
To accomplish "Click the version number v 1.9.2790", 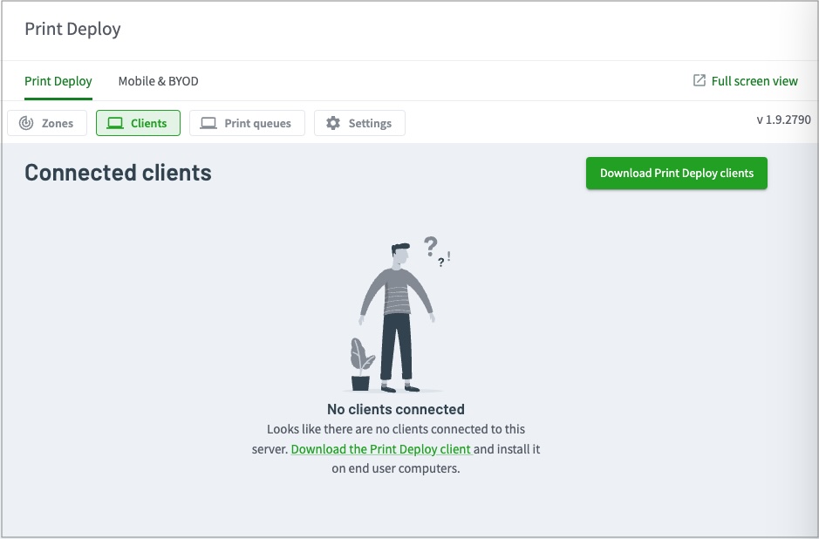I will [783, 119].
